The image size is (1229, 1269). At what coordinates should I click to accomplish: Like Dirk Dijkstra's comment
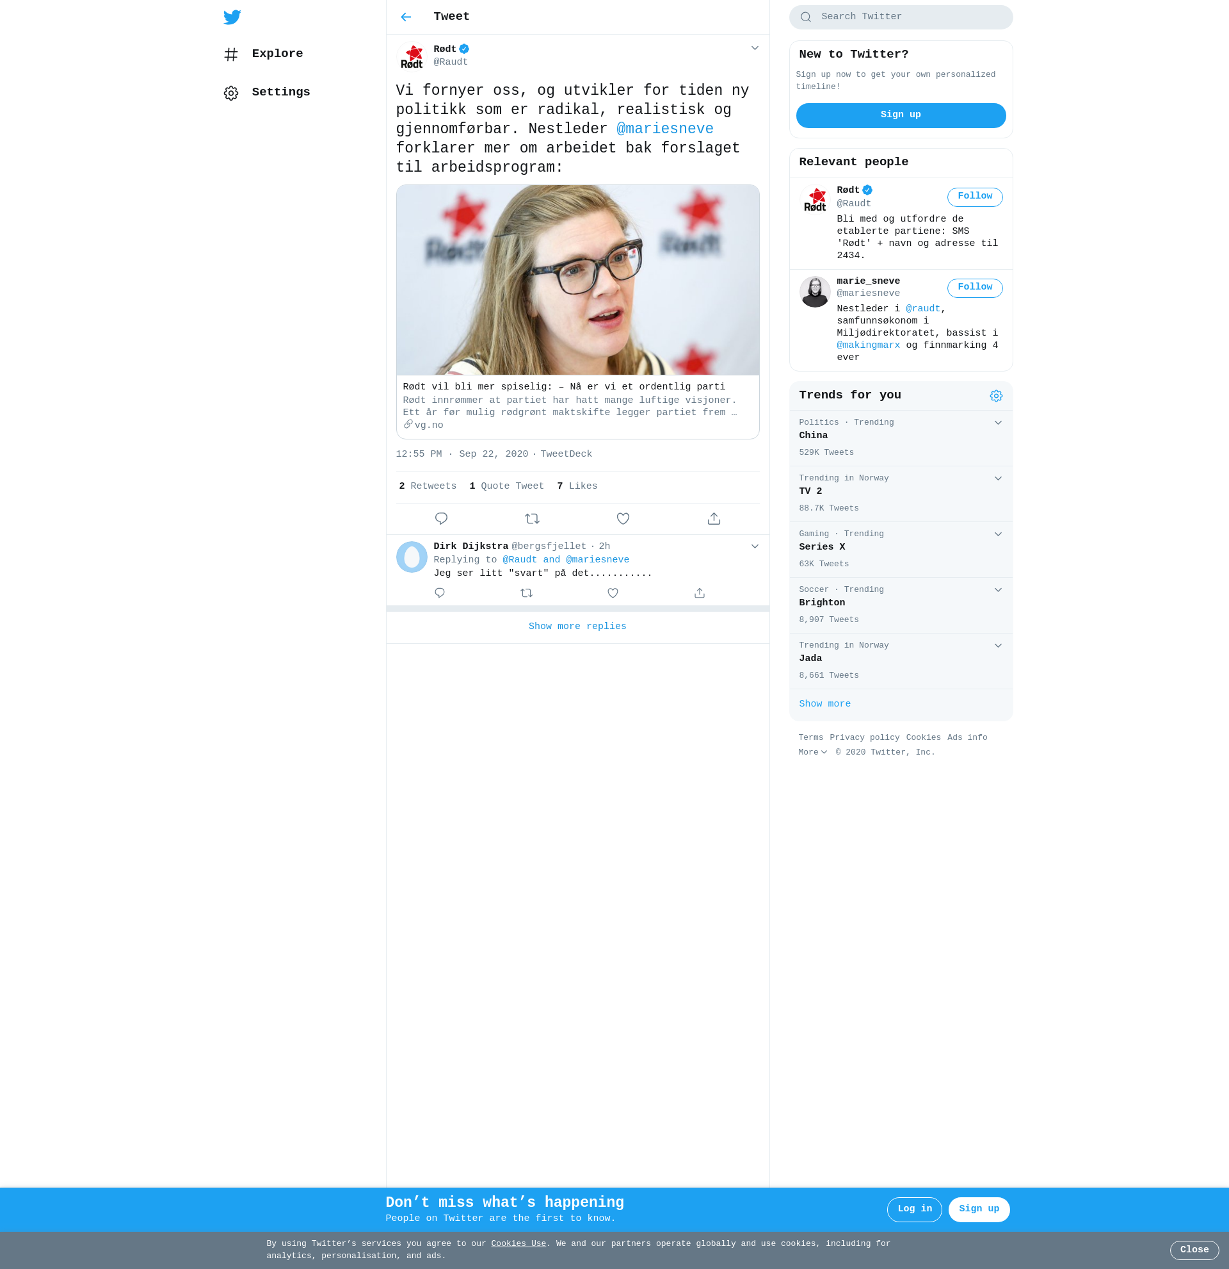click(613, 593)
